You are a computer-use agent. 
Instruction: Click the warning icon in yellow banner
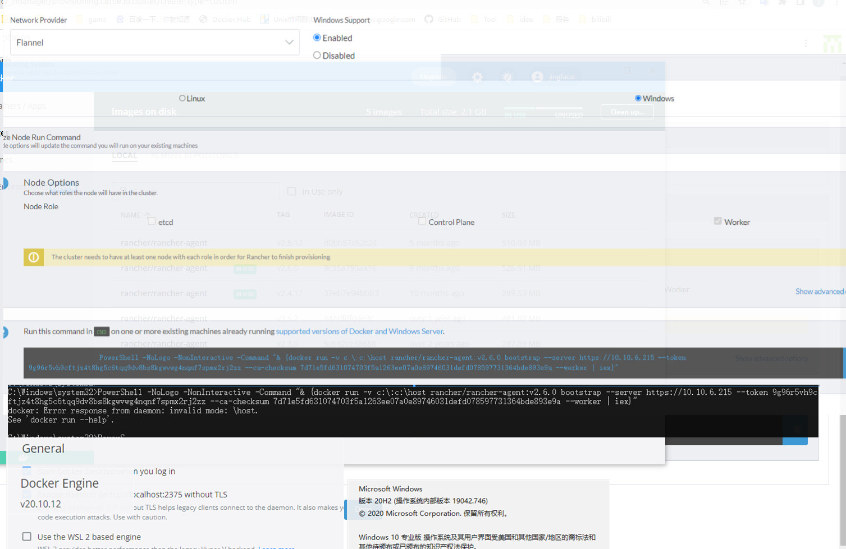click(x=34, y=257)
